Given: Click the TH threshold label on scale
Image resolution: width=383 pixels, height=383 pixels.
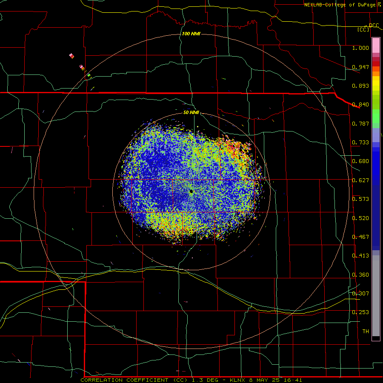Looking at the screenshot, I should pos(366,332).
